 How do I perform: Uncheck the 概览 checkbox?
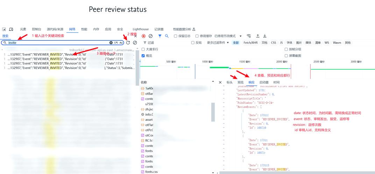[143, 56]
